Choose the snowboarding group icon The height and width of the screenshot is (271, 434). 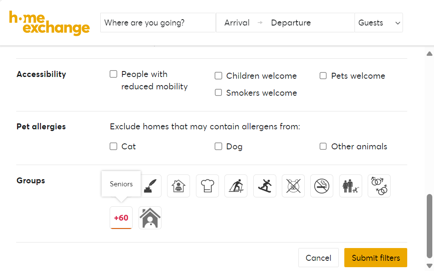pyautogui.click(x=264, y=186)
